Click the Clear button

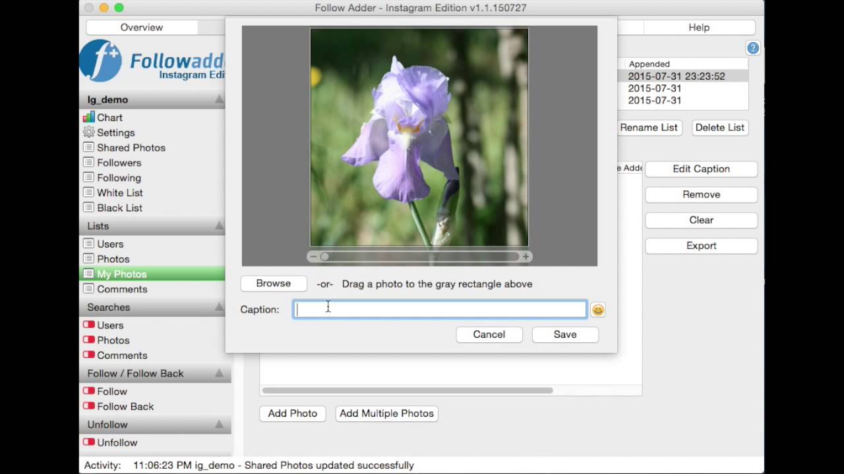tap(702, 221)
